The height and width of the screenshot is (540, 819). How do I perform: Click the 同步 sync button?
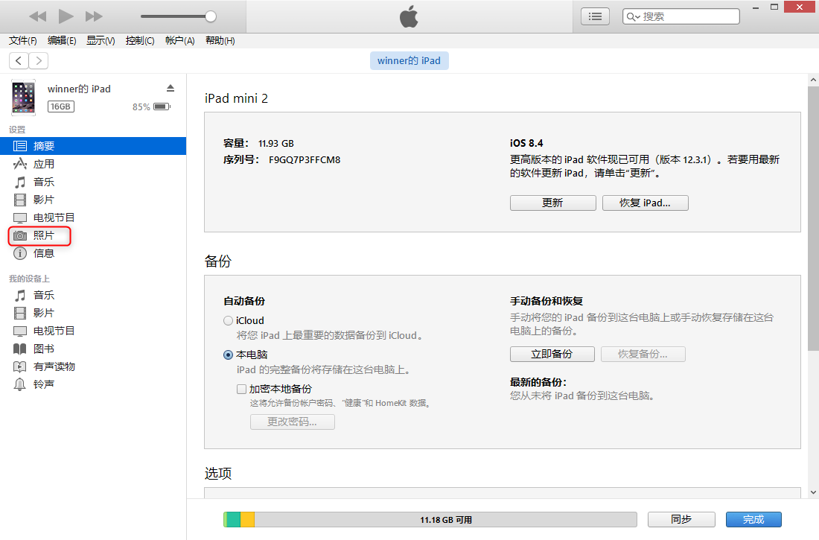pyautogui.click(x=681, y=519)
